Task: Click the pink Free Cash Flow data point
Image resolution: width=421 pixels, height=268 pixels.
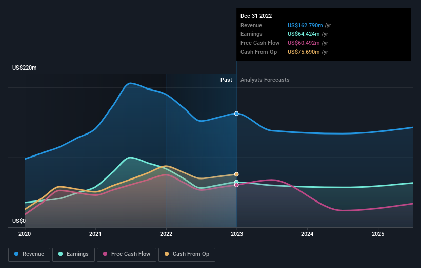Action: [236, 185]
